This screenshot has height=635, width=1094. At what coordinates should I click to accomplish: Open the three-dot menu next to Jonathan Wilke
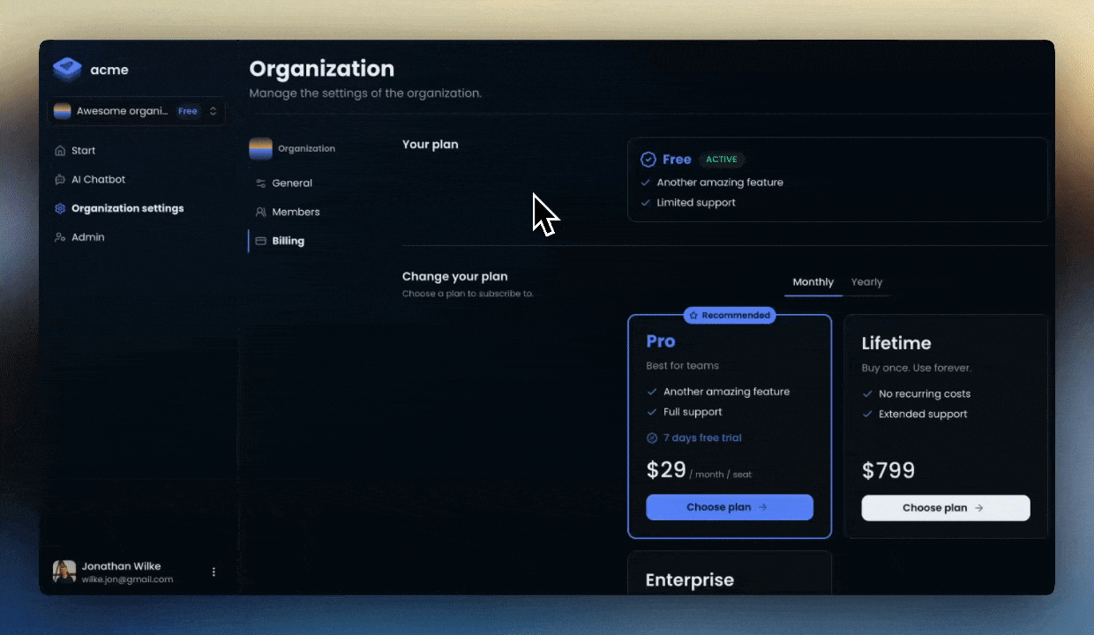pos(214,571)
